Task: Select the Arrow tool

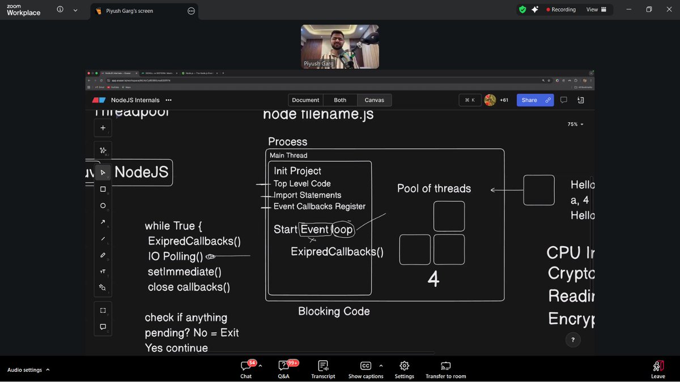Action: pos(103,222)
